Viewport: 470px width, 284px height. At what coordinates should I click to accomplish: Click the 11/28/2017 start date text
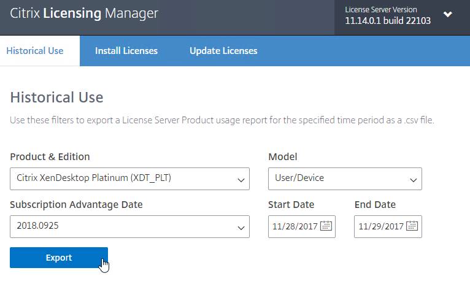pos(295,226)
